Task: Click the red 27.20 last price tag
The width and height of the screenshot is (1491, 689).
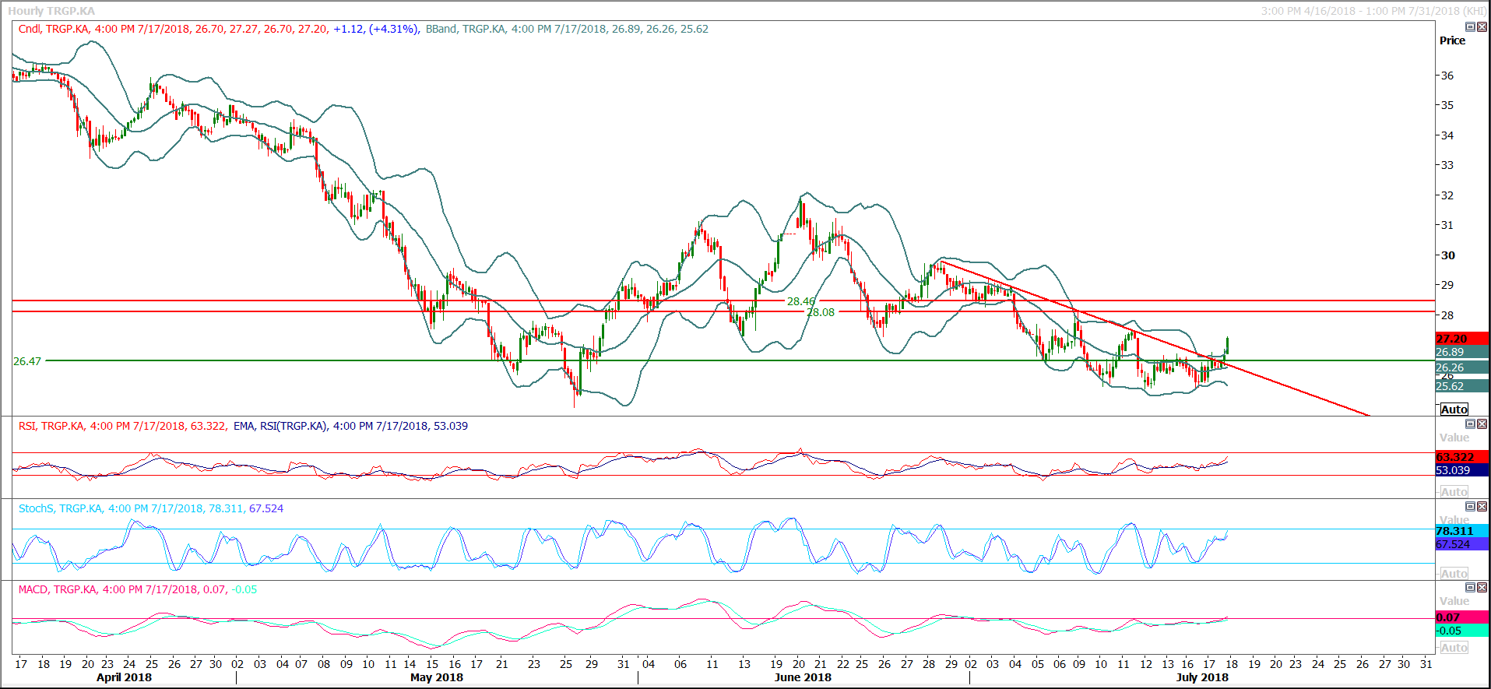Action: (x=1461, y=339)
